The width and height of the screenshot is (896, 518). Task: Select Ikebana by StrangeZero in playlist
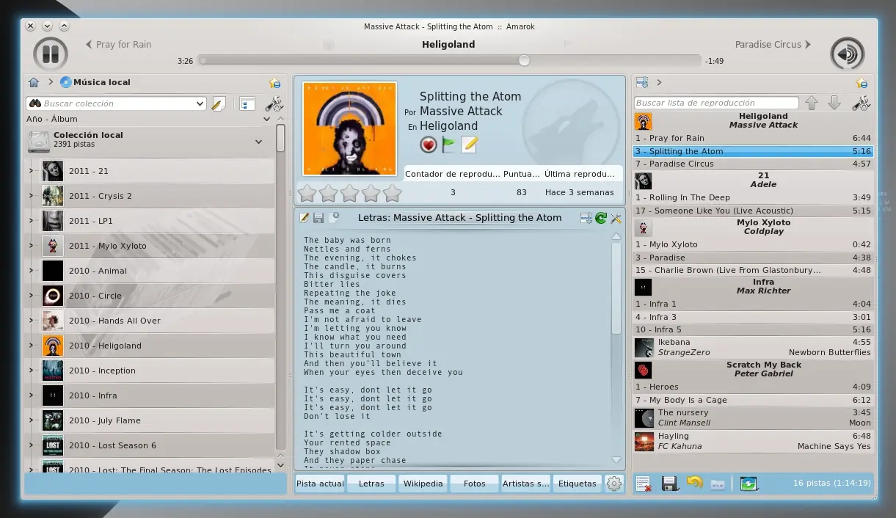point(753,347)
